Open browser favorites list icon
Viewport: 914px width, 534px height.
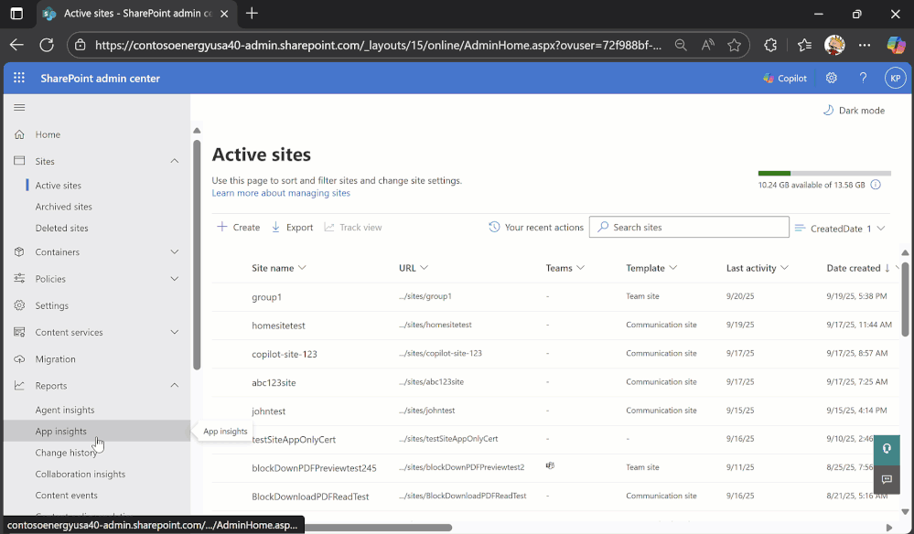804,45
